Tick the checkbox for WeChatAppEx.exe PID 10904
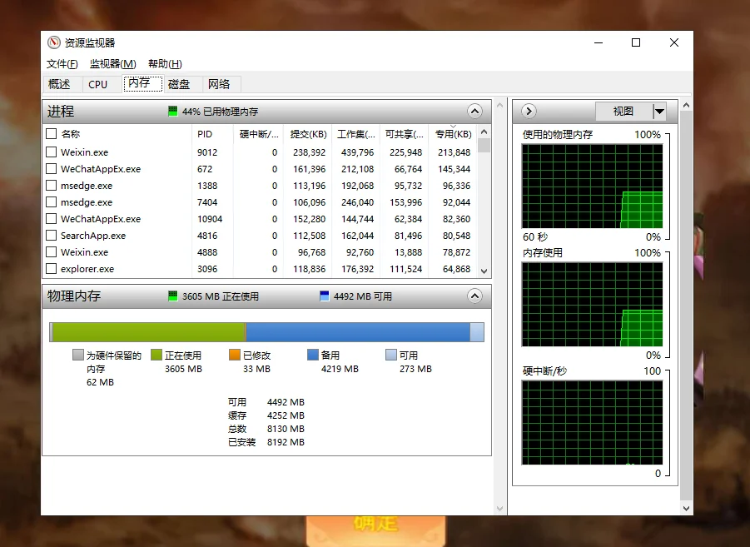The image size is (750, 547). [x=51, y=219]
